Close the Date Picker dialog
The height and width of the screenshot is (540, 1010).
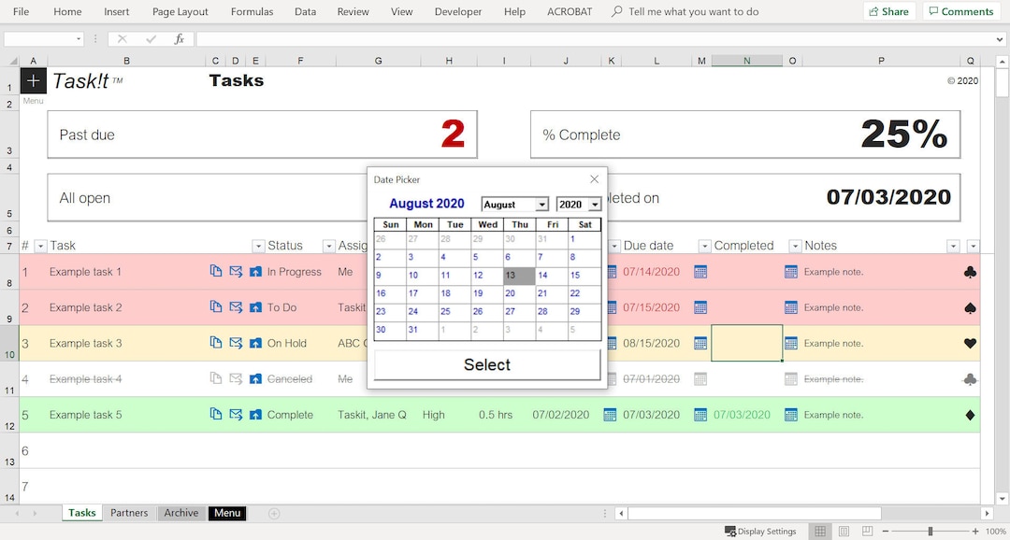595,179
